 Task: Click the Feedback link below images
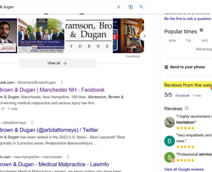tap(133, 56)
